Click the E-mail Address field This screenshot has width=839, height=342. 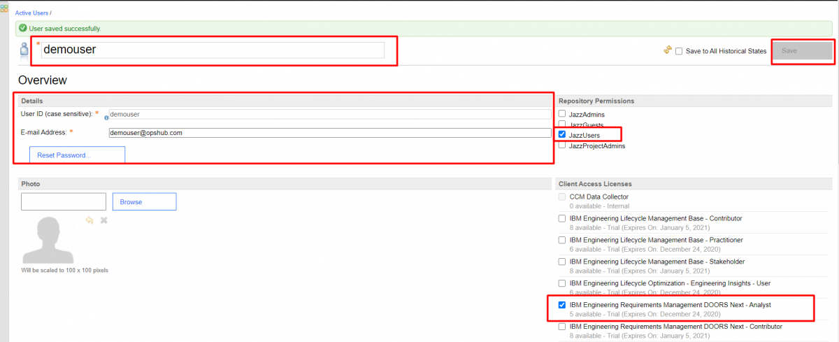pos(329,132)
